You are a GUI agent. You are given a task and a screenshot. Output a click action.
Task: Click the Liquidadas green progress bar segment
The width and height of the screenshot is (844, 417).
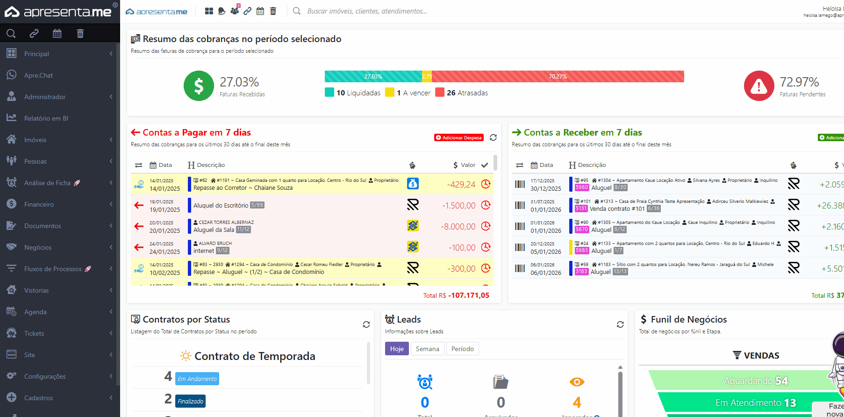(x=373, y=76)
